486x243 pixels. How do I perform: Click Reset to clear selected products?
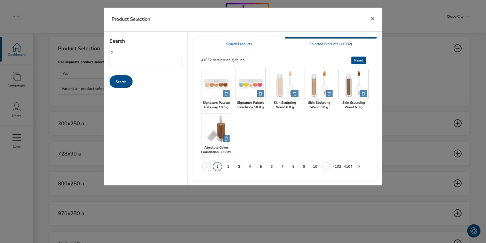(x=358, y=60)
